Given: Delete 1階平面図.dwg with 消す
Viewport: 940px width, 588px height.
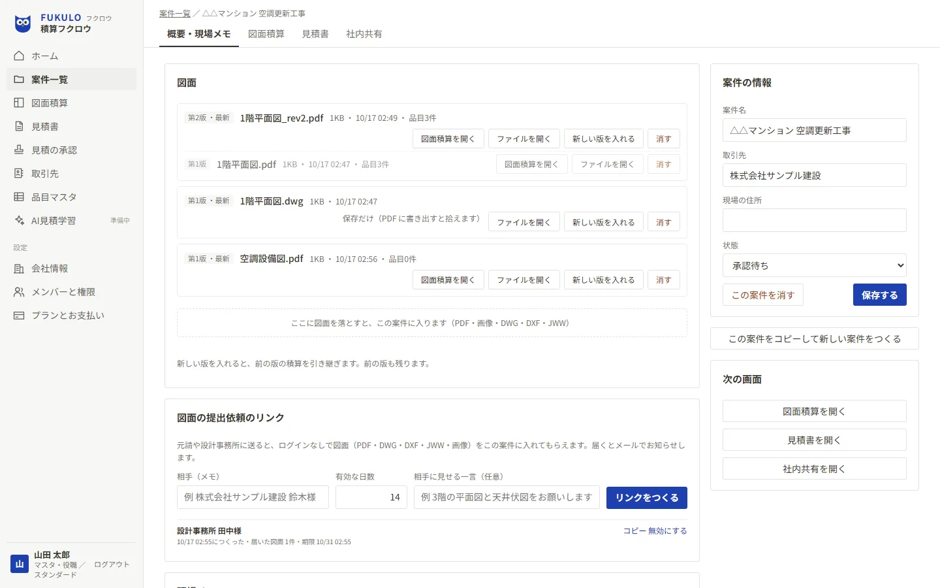Looking at the screenshot, I should (x=664, y=222).
